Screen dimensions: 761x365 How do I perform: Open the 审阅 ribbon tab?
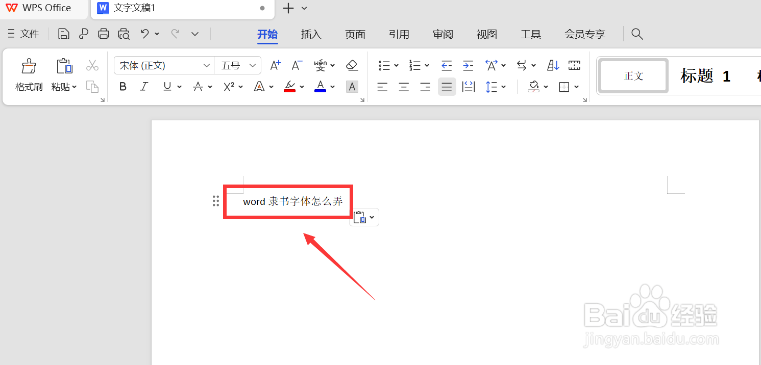443,34
